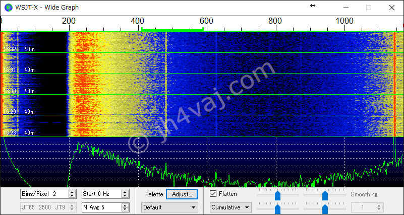Open the Default palette dropdown
This screenshot has height=215, width=404.
tap(169, 207)
